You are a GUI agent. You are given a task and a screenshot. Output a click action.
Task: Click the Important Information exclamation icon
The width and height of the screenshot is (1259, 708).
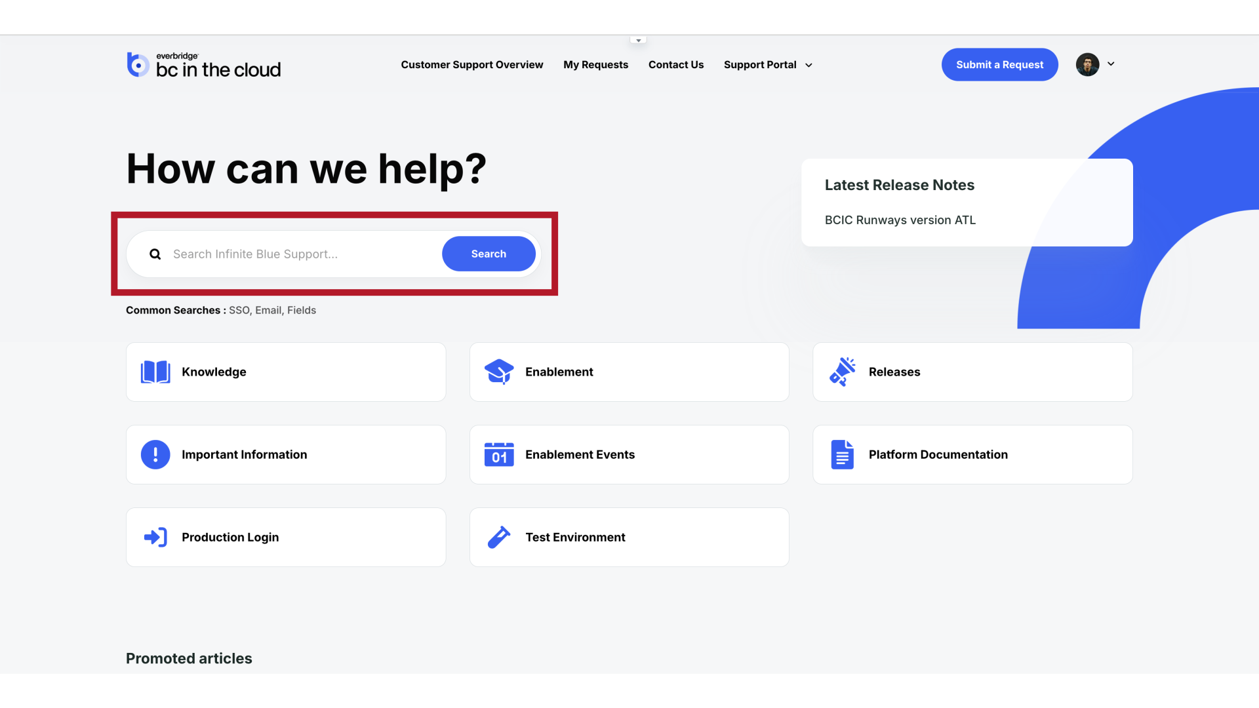coord(155,454)
